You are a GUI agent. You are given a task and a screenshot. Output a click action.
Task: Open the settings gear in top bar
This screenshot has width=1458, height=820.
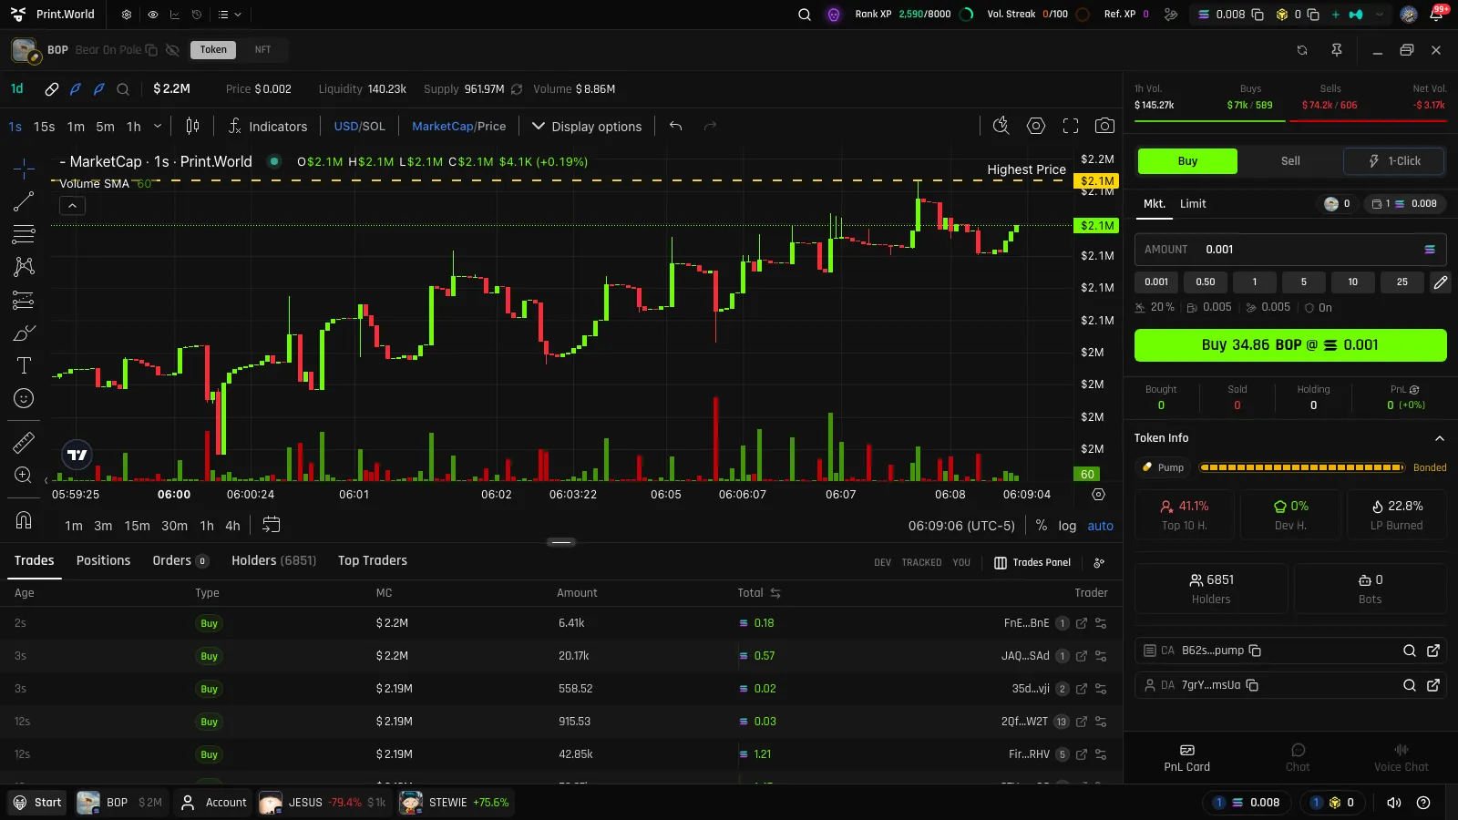pos(127,15)
